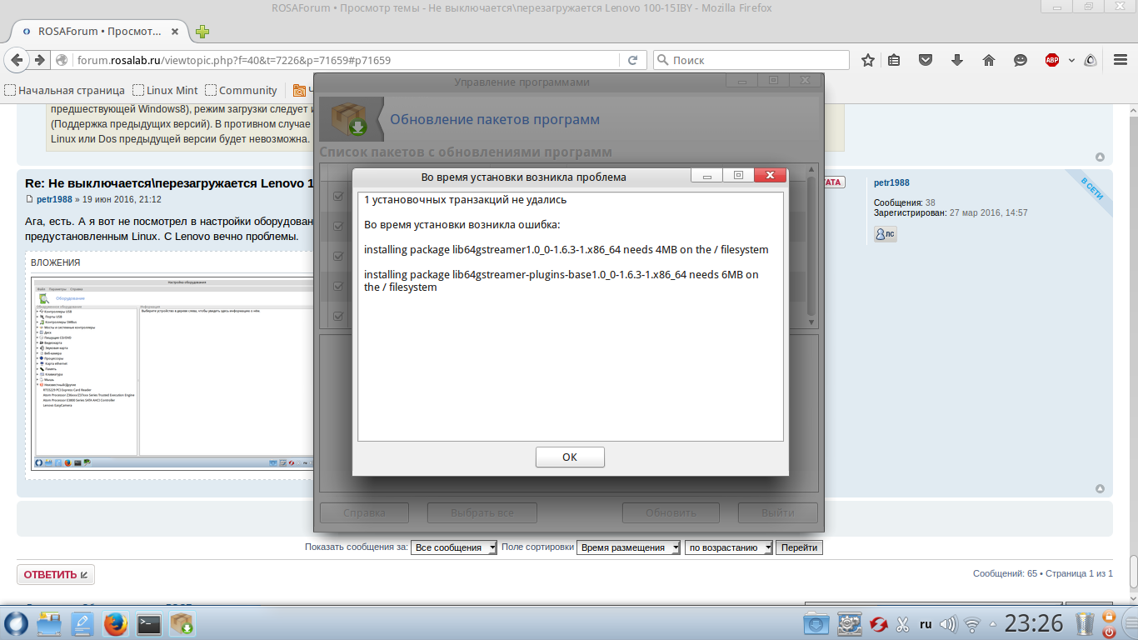The height and width of the screenshot is (640, 1138).
Task: Click 'Сообщений: 65' page count text
Action: tap(1005, 573)
